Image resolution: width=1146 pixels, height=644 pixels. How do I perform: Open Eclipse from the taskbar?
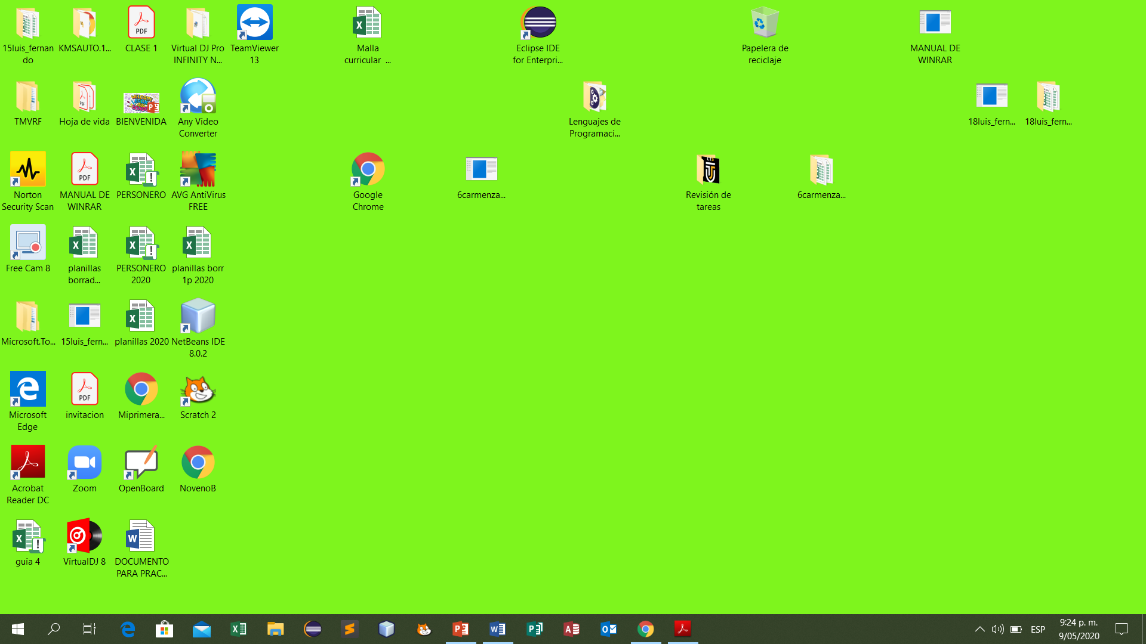pyautogui.click(x=313, y=629)
